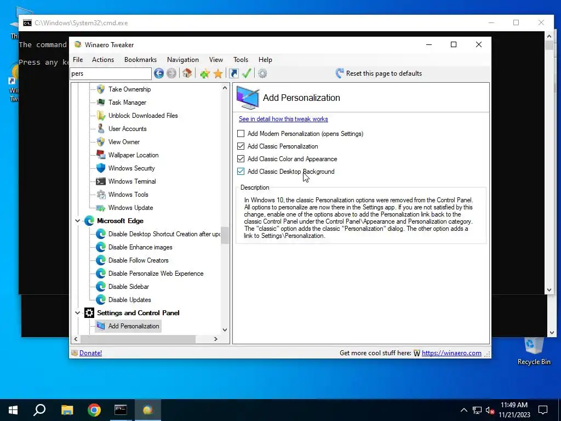Open the View menu

coord(216,59)
